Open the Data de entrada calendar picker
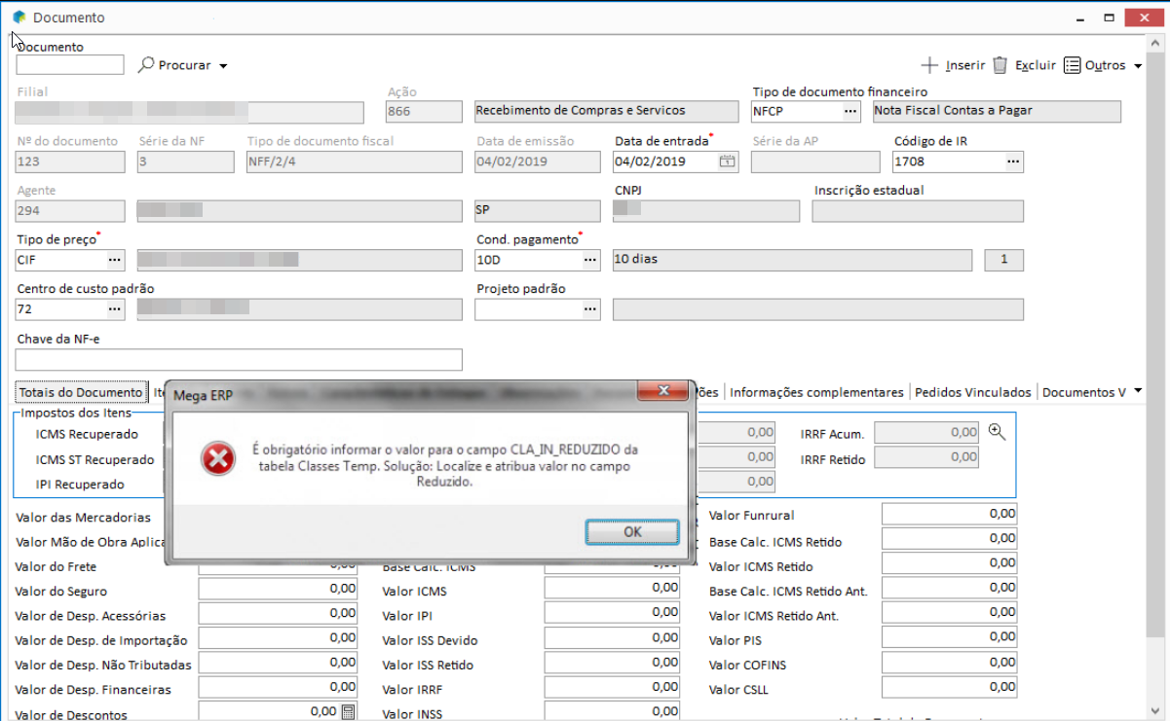Image resolution: width=1170 pixels, height=721 pixels. pos(727,162)
